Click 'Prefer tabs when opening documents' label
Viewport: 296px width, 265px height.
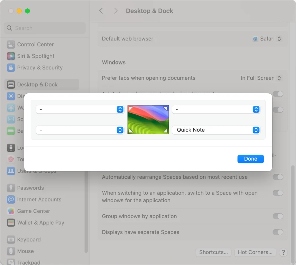pos(149,78)
